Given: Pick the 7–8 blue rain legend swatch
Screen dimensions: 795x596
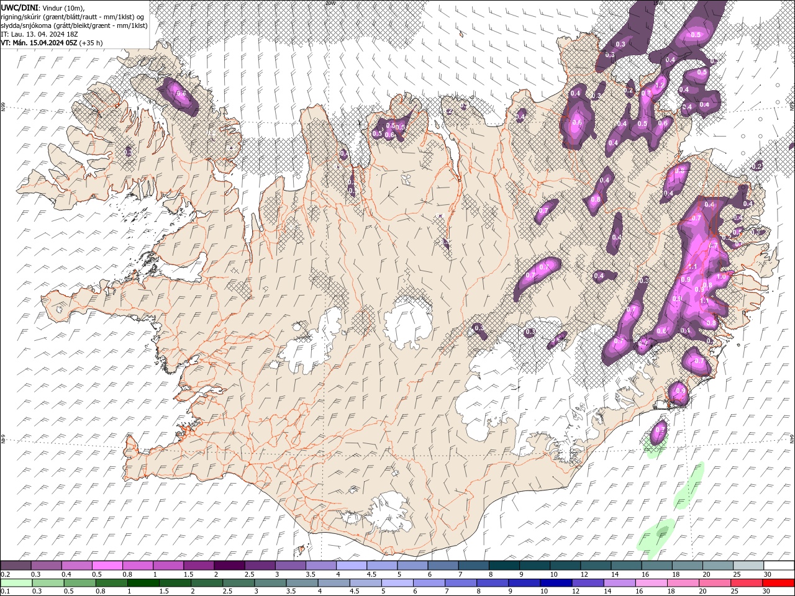Looking at the screenshot, I should pos(460,583).
